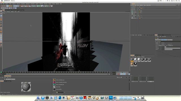Open Spotlight search in the Mac menu bar
The width and height of the screenshot is (181, 101).
tap(179, 1)
